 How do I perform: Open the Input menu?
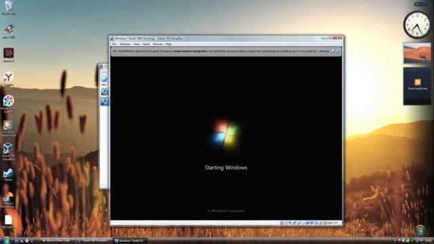click(146, 44)
